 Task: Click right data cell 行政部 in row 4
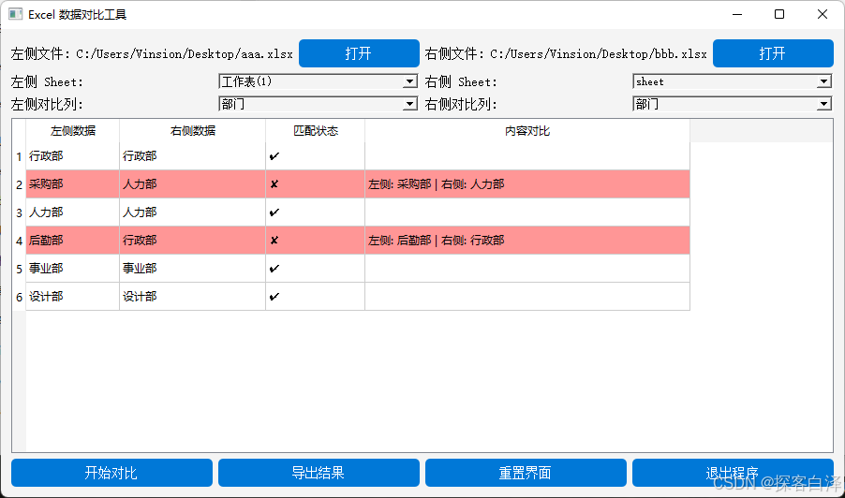coord(192,241)
